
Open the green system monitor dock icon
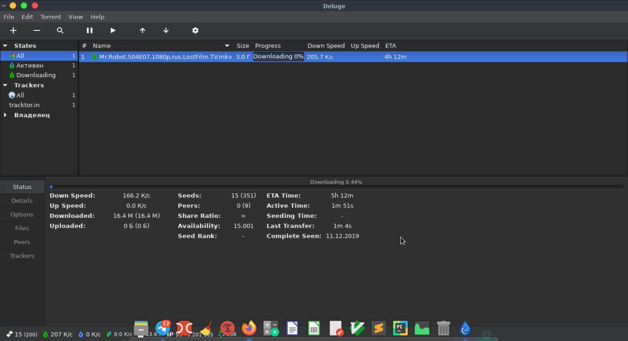coord(422,328)
